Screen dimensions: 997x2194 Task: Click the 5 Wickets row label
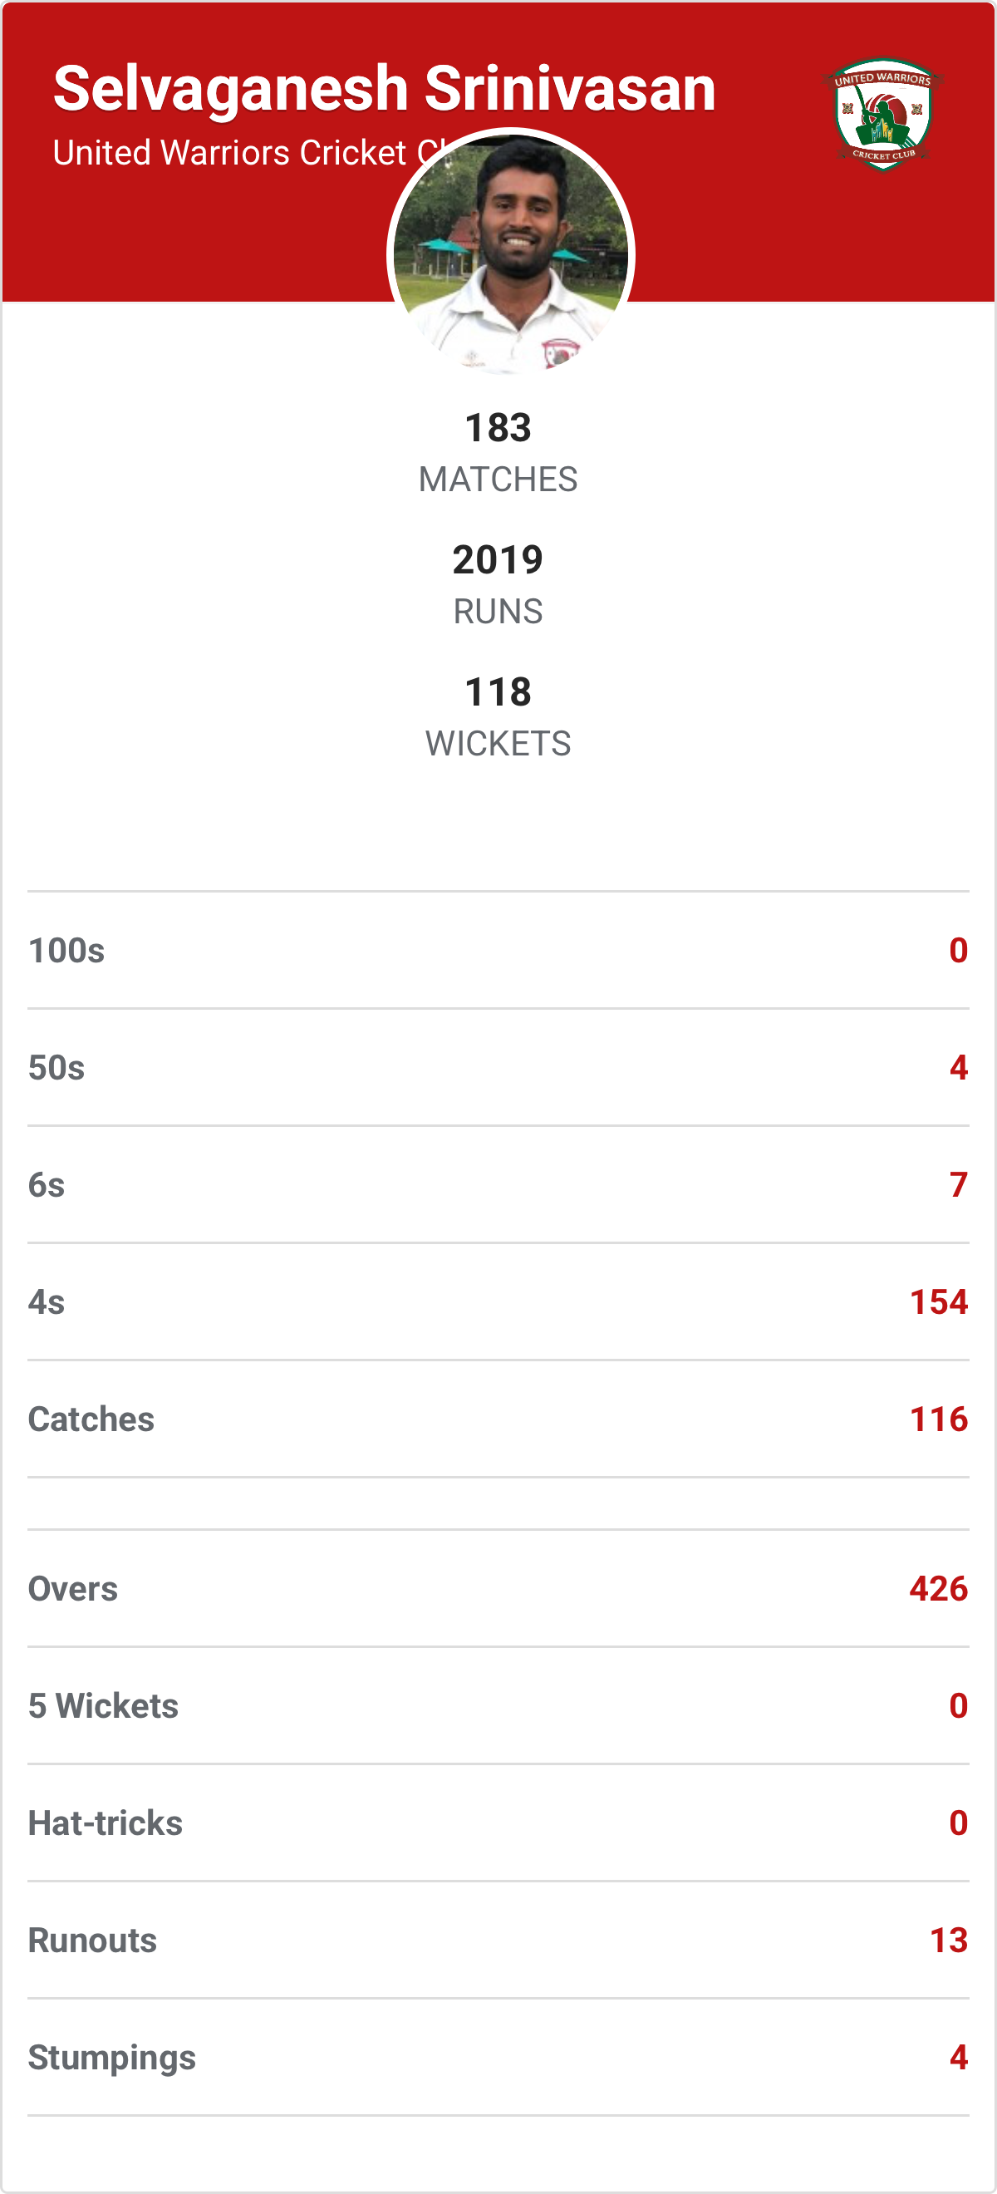tap(103, 1706)
